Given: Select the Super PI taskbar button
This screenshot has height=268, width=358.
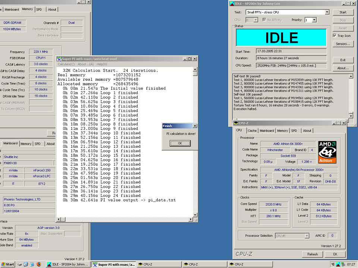Looking at the screenshot, I should coord(114,264).
